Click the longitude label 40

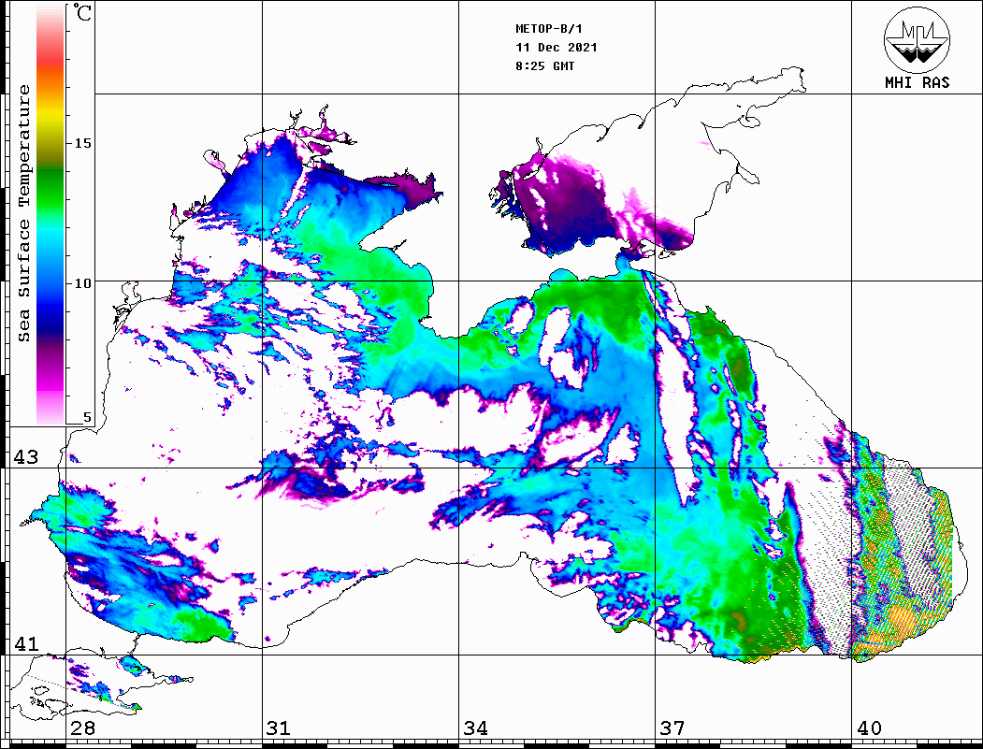[x=869, y=728]
